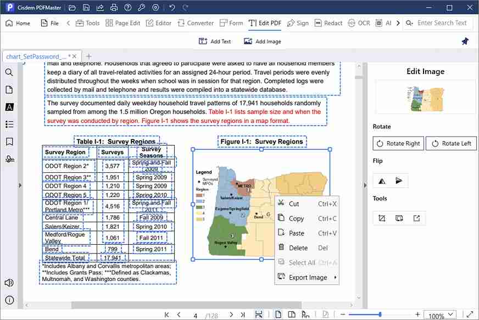Click the zoom out minus button

(x=343, y=315)
